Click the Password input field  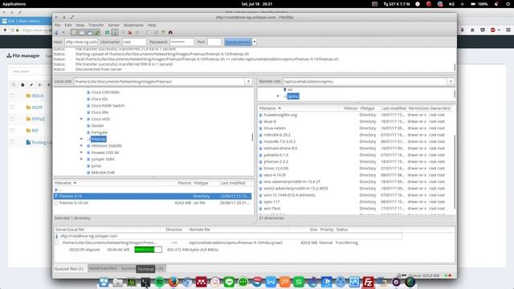click(182, 42)
